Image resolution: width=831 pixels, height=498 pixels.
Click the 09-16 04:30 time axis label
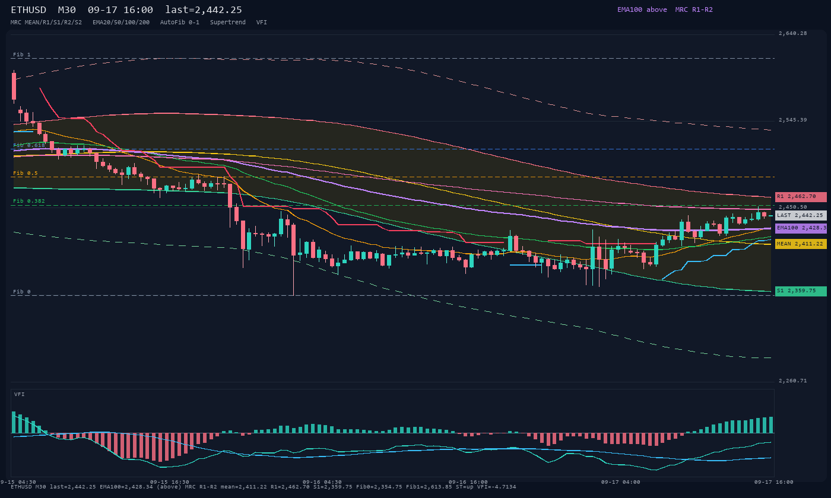322,482
